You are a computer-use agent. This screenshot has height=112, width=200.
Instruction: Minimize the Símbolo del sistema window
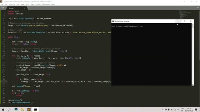coord(178,21)
